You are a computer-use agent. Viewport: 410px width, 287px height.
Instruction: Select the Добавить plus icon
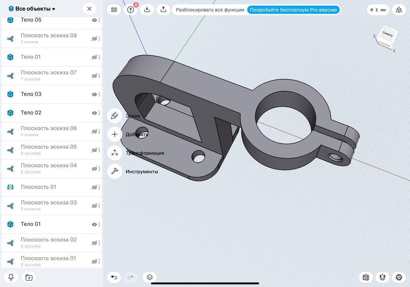click(115, 135)
